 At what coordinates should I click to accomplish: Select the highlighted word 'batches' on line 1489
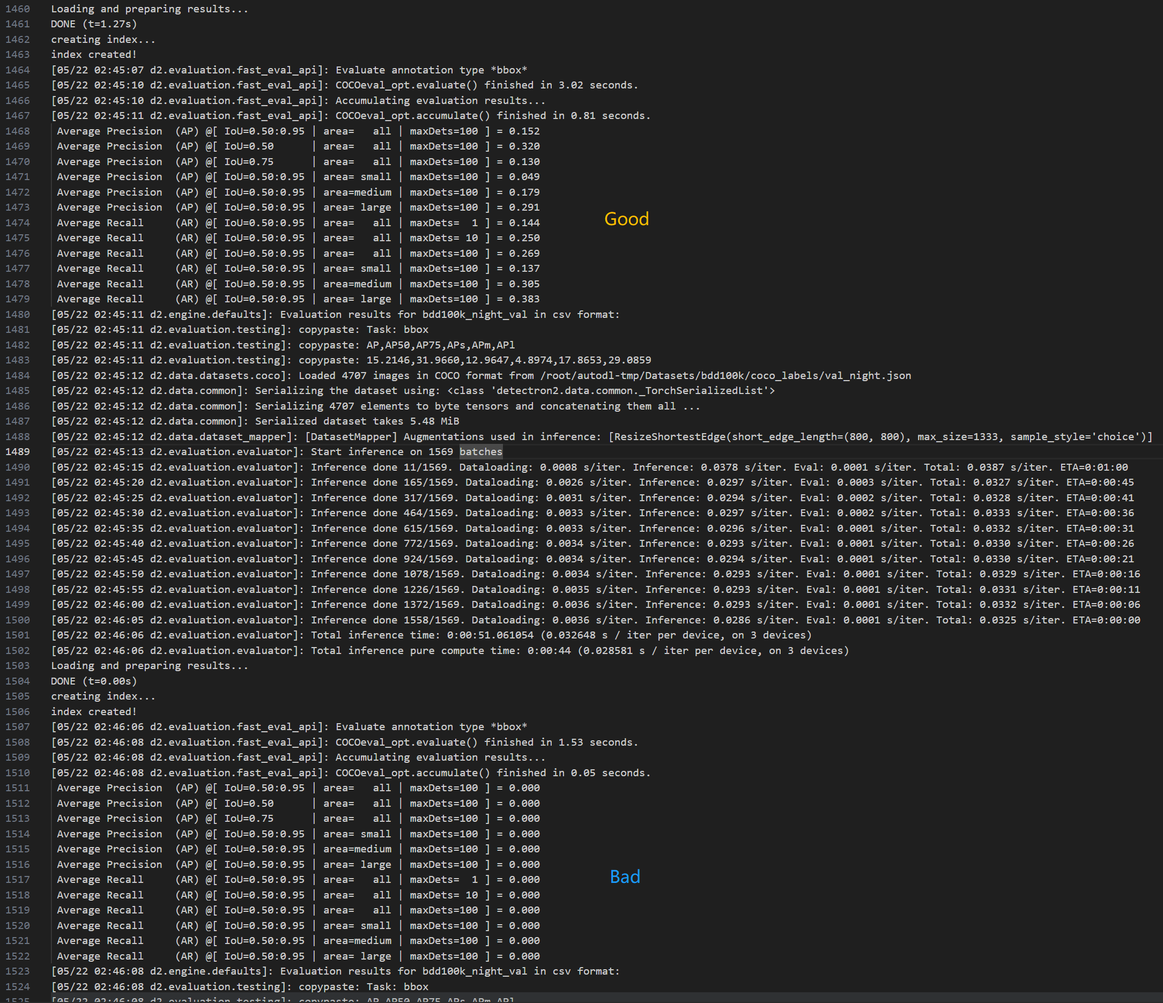click(480, 452)
